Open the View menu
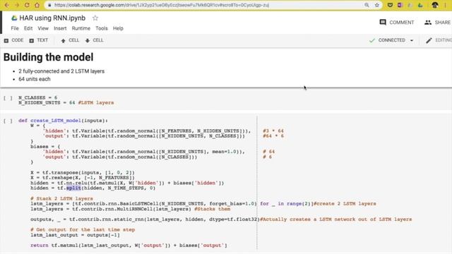Viewport: 452px width, 254px height. pyautogui.click(x=43, y=28)
